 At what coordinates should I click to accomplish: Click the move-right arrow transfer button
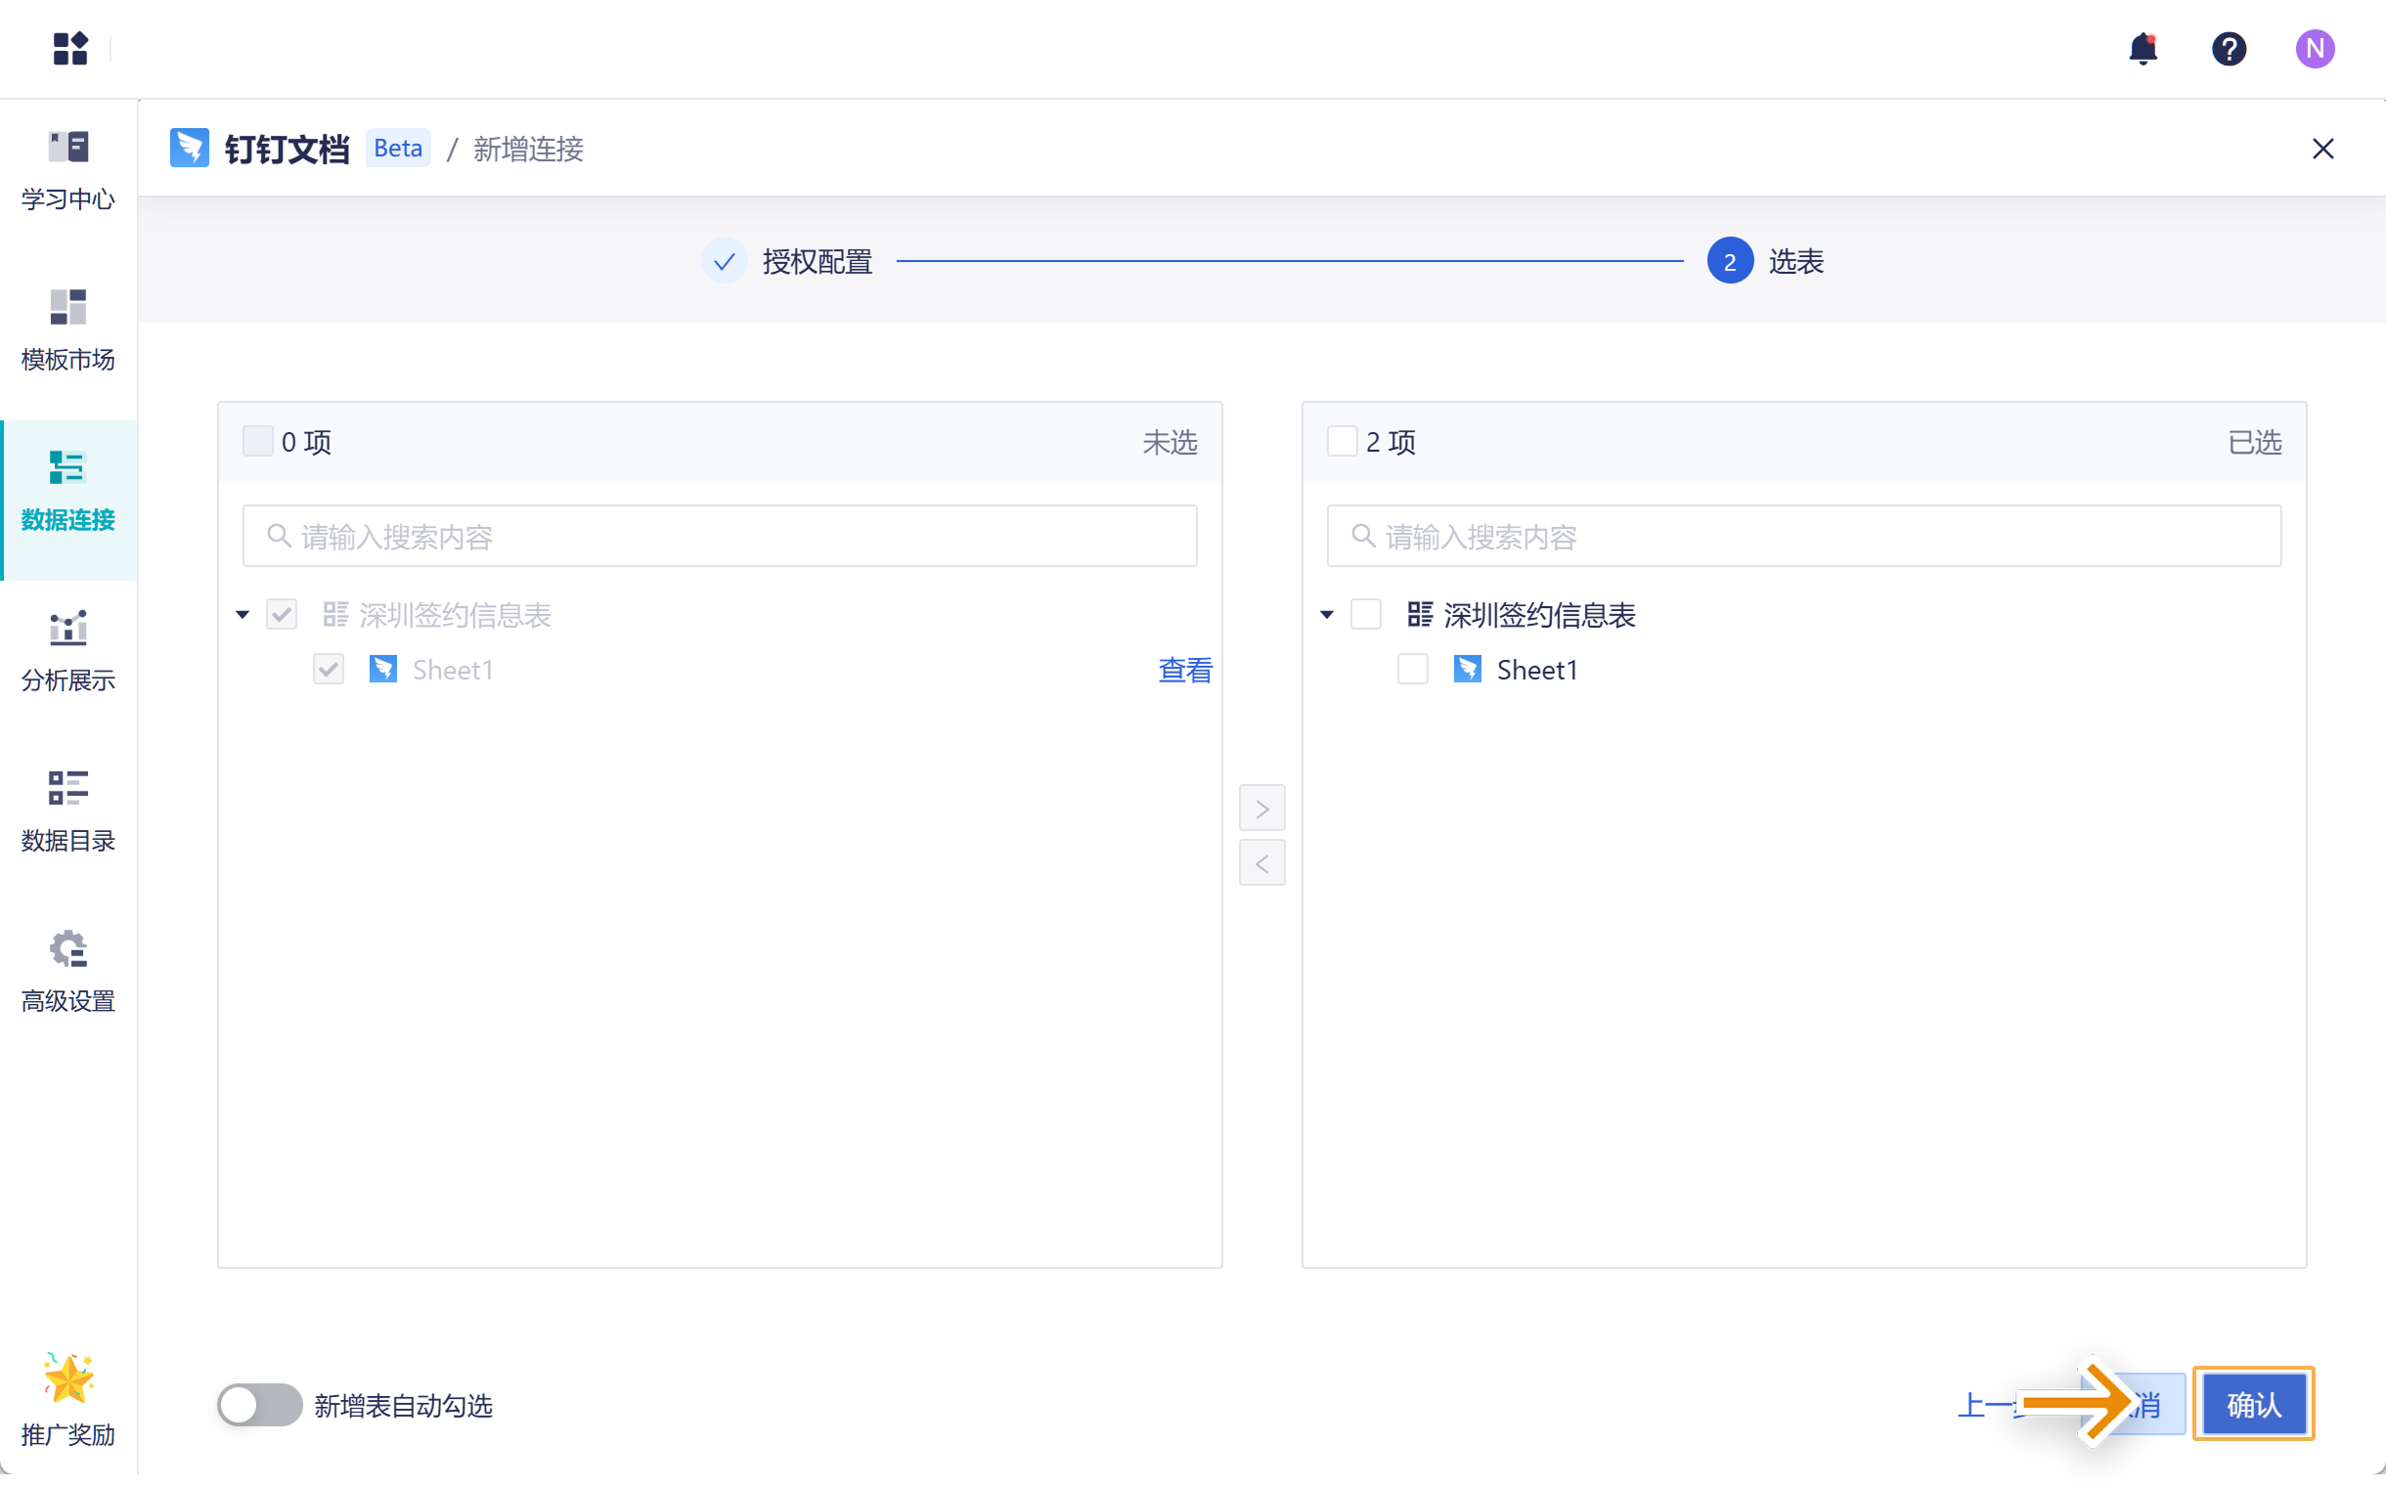click(1261, 809)
